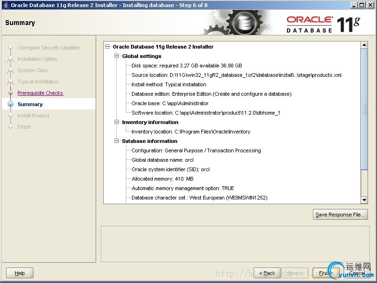The width and height of the screenshot is (377, 283).
Task: Select the Summary step in sidebar
Action: click(x=30, y=104)
